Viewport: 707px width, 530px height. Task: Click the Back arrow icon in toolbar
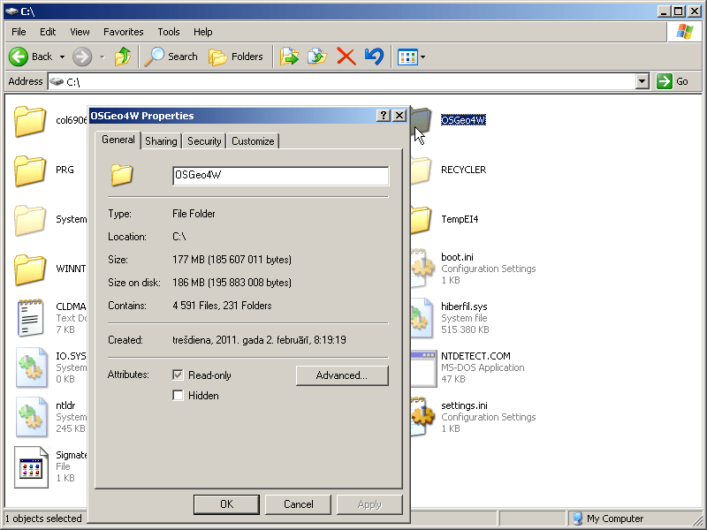(x=19, y=57)
